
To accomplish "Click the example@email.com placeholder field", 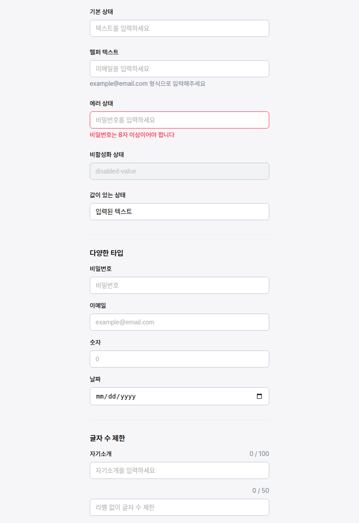I will (179, 322).
